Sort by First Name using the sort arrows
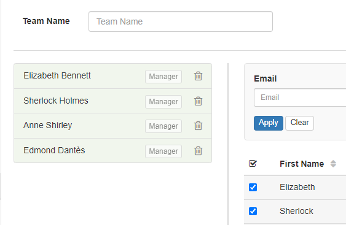Image resolution: width=346 pixels, height=225 pixels. (x=333, y=164)
